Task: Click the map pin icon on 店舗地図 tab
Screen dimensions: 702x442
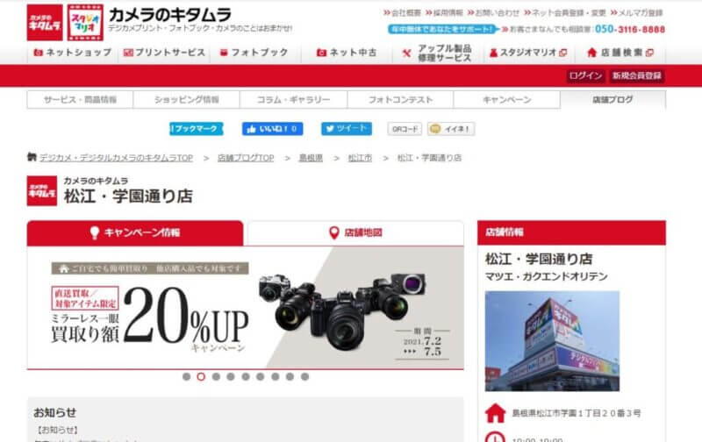Action: (334, 232)
